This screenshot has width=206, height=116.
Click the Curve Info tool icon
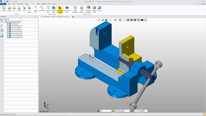48,8
